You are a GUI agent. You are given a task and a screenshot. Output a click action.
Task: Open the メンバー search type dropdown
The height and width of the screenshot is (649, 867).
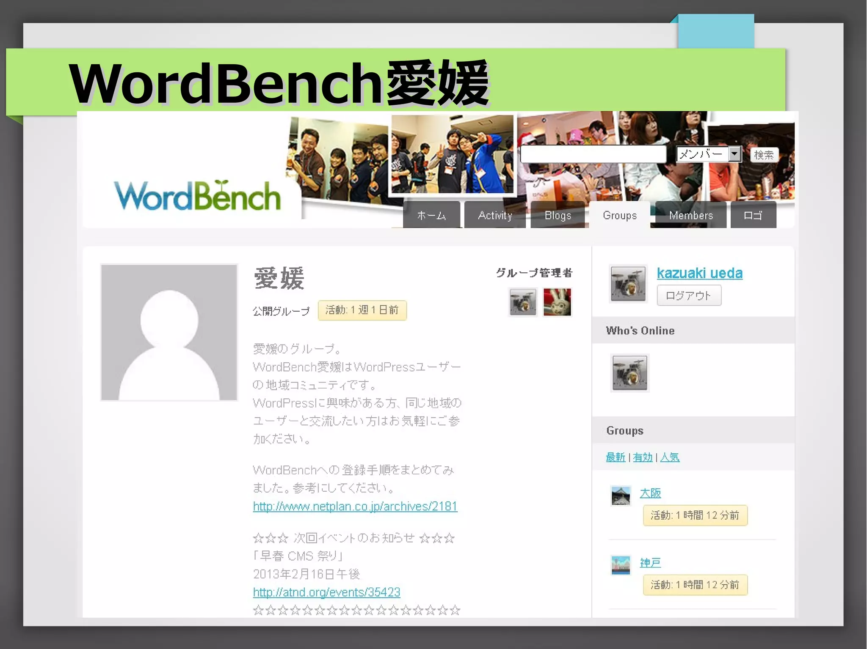(709, 154)
